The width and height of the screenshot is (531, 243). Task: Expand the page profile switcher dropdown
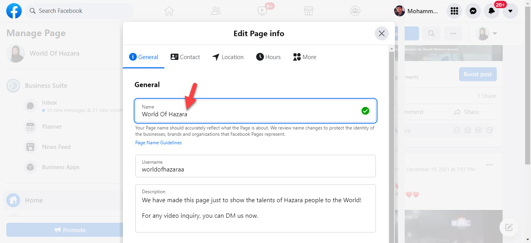click(495, 33)
